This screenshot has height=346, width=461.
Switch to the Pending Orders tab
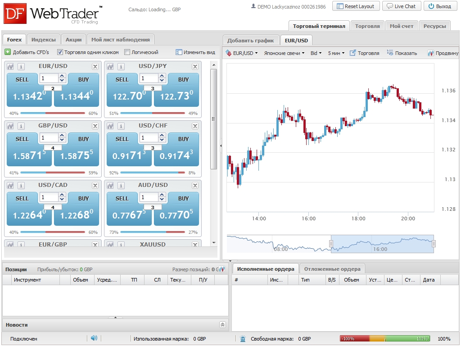(x=332, y=269)
